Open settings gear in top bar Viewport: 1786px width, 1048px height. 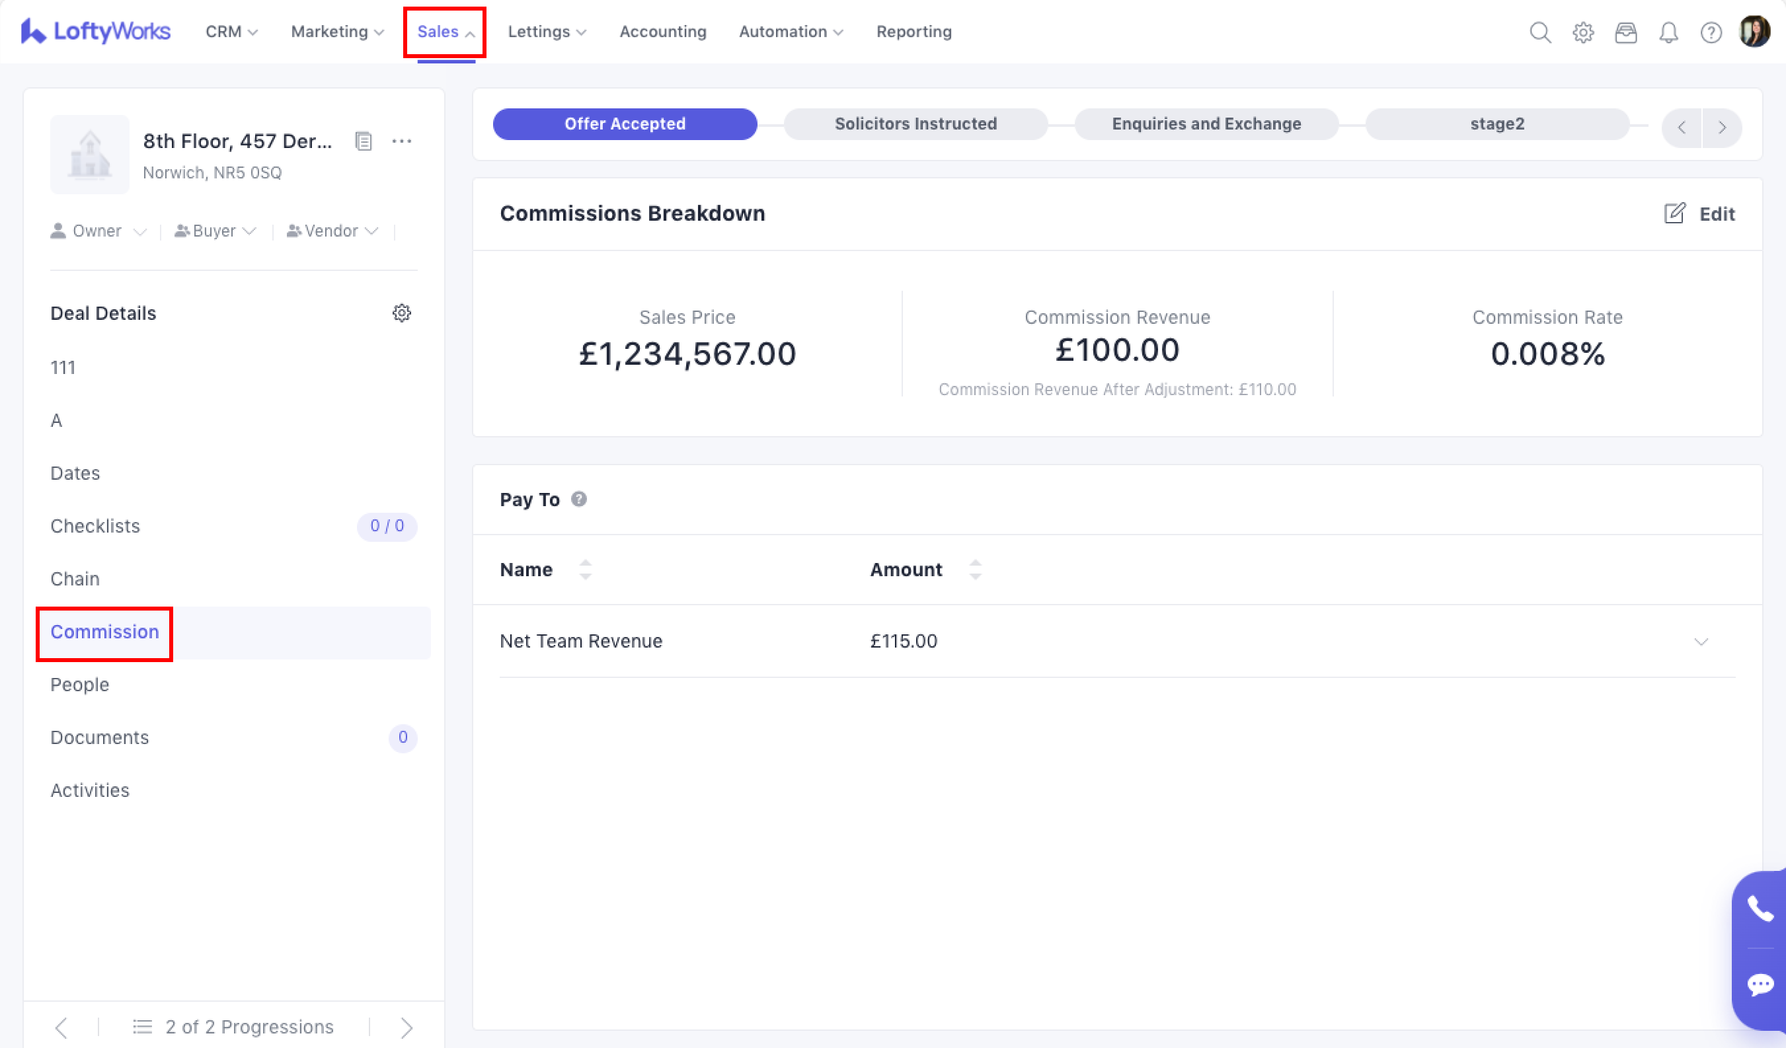pyautogui.click(x=1582, y=32)
